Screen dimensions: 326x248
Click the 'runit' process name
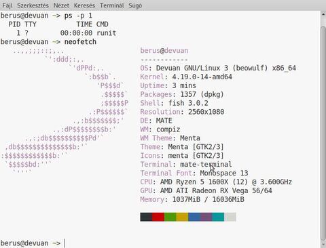[x=106, y=33]
